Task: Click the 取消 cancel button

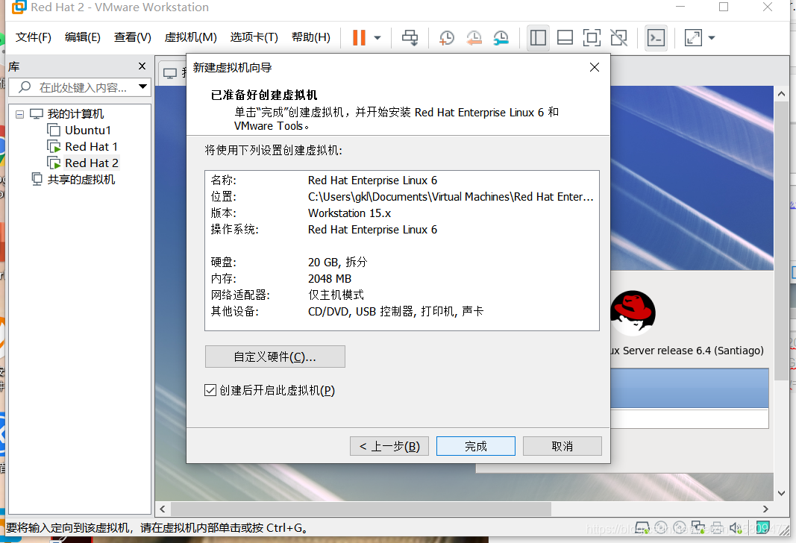Action: (x=562, y=446)
